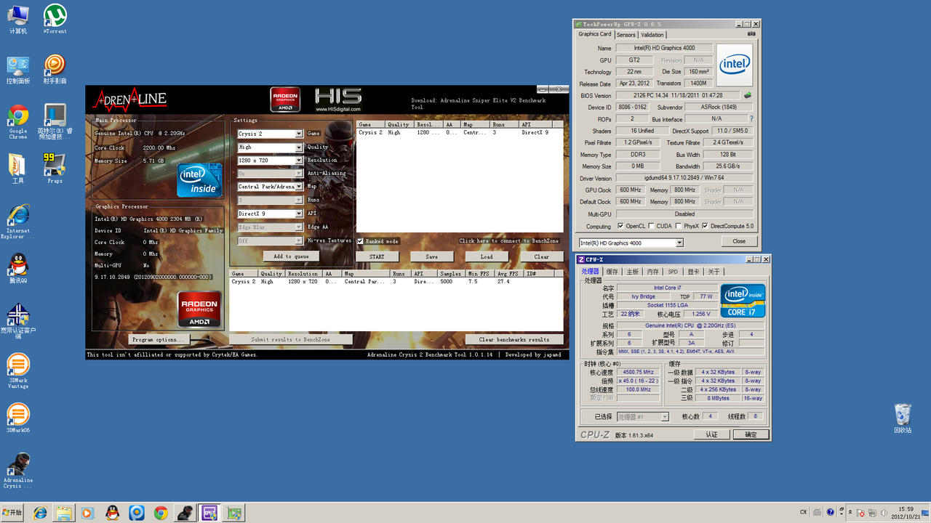Select the Adrenaline Crysis desktop shortcut
931x523 pixels.
click(x=18, y=470)
